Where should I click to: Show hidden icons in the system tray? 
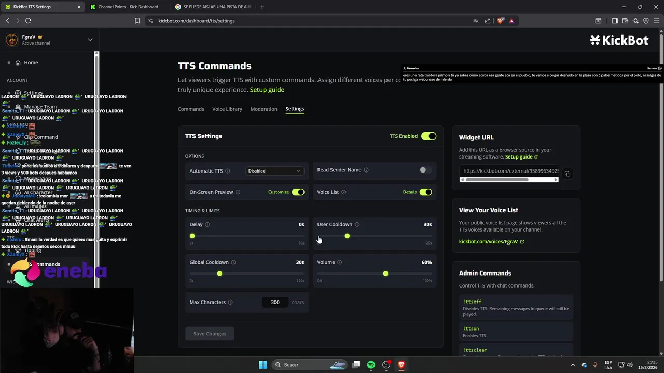[573, 365]
